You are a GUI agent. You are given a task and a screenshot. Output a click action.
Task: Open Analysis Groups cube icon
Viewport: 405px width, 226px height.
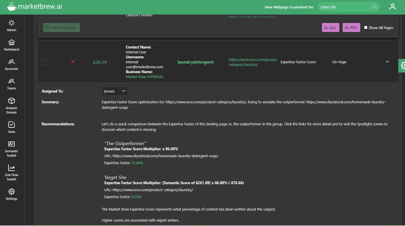tap(11, 101)
